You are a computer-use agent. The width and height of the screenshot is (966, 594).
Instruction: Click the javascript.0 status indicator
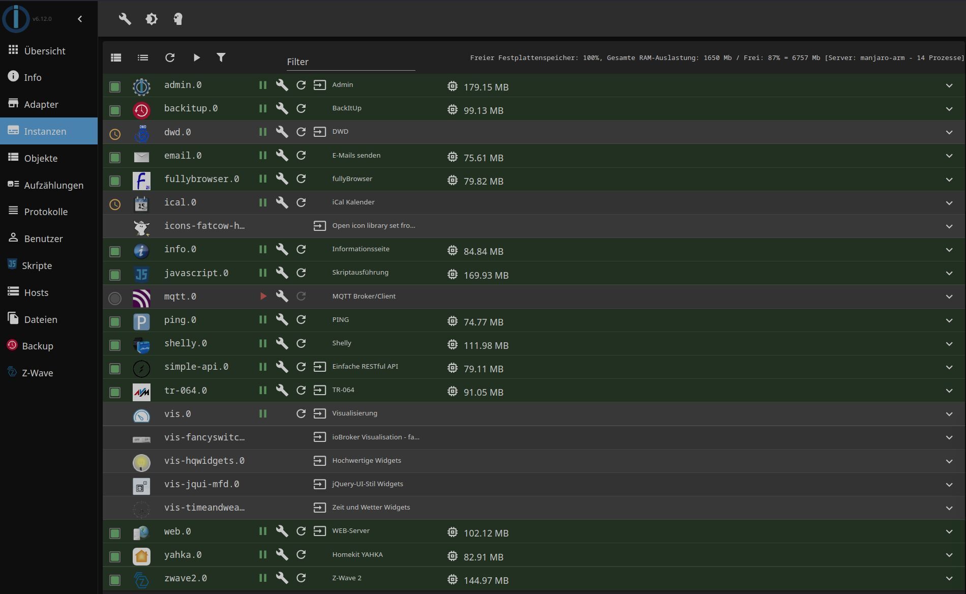(115, 275)
